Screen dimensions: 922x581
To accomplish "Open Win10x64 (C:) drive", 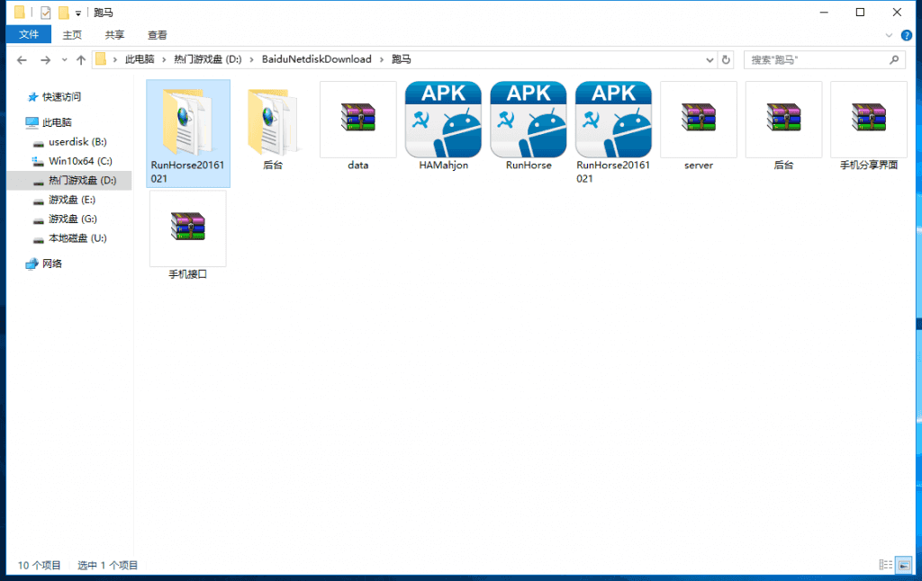I will (80, 161).
